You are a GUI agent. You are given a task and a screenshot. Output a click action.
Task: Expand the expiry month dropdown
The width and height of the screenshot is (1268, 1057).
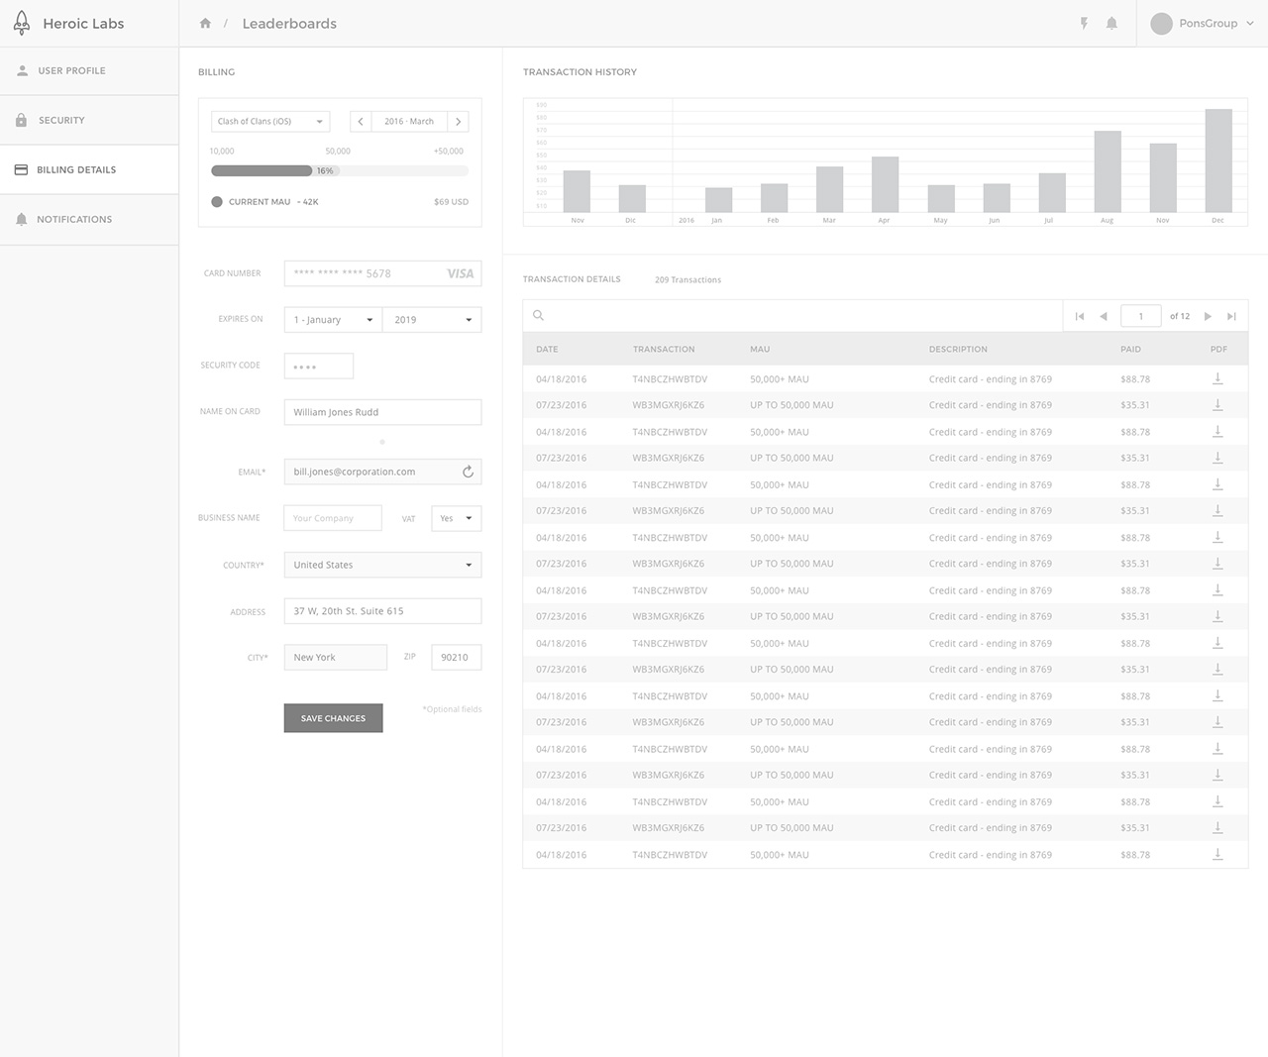coord(333,320)
